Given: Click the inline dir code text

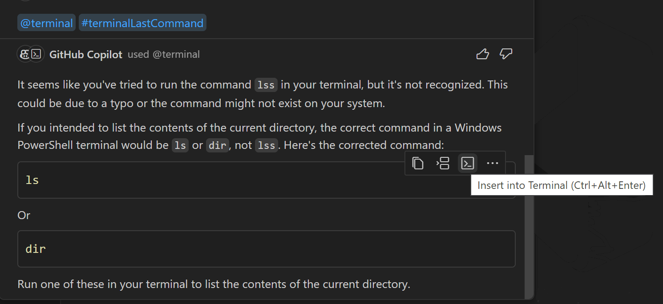Looking at the screenshot, I should pos(218,145).
